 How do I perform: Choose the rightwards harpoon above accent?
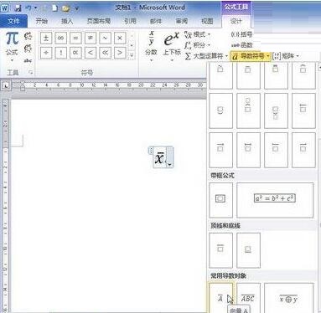point(303,150)
